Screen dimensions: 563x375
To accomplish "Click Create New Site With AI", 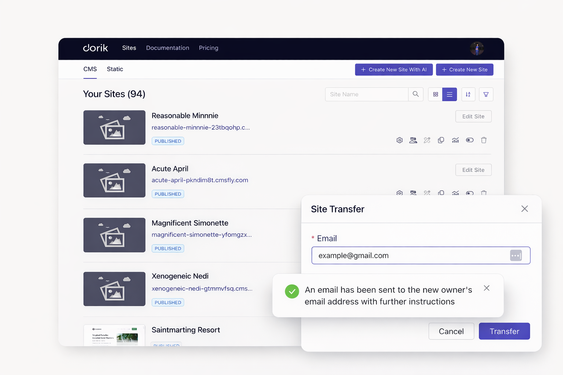I will click(394, 70).
